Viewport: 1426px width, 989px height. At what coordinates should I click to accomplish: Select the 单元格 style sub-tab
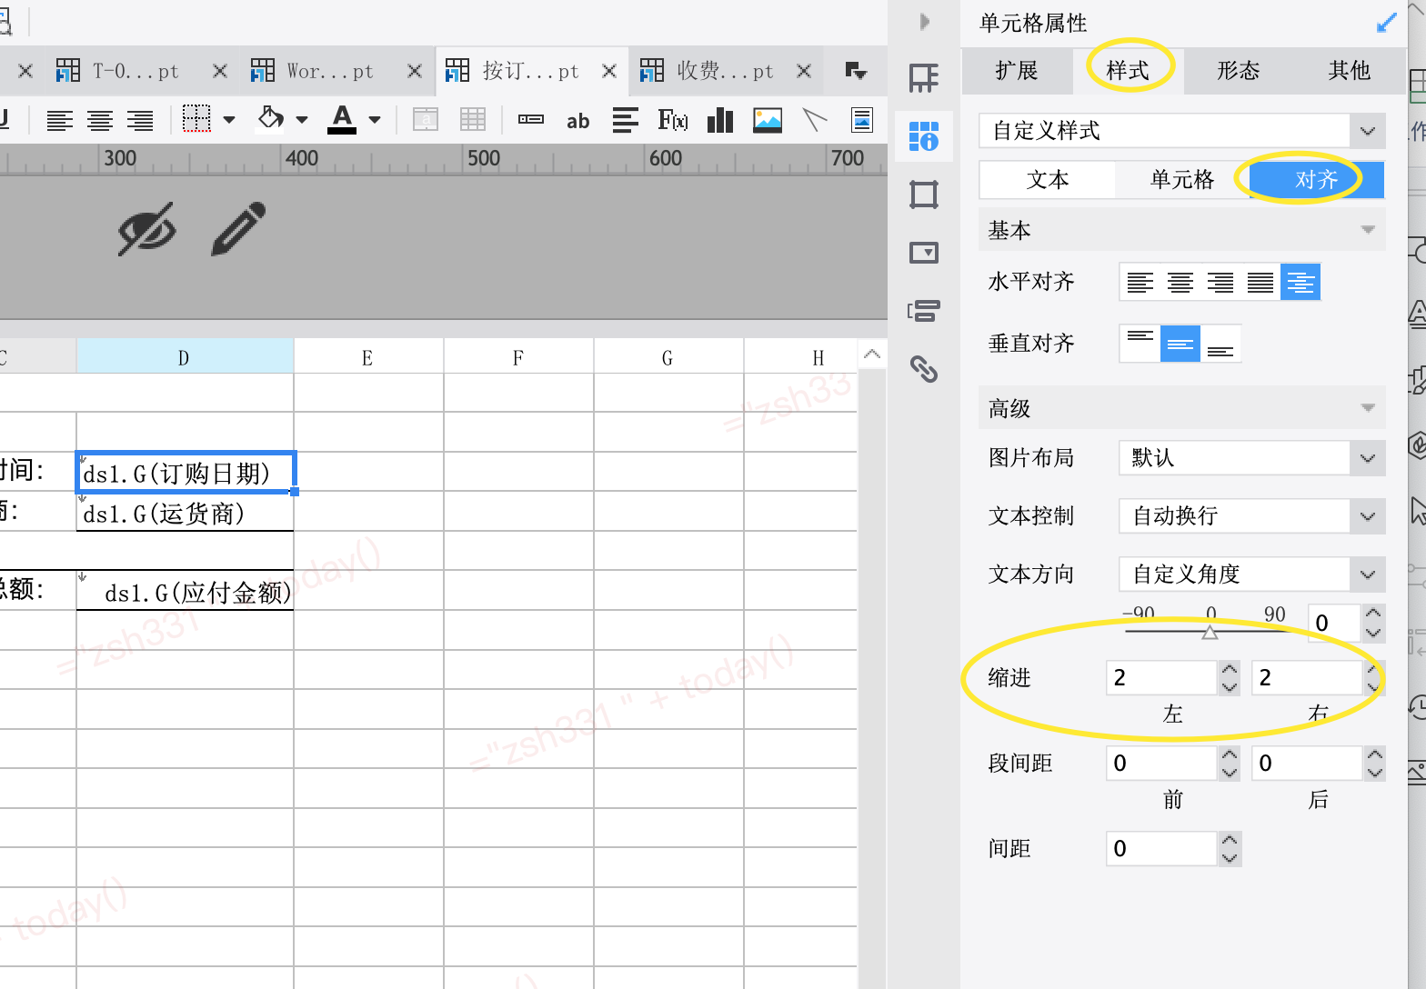click(1182, 180)
